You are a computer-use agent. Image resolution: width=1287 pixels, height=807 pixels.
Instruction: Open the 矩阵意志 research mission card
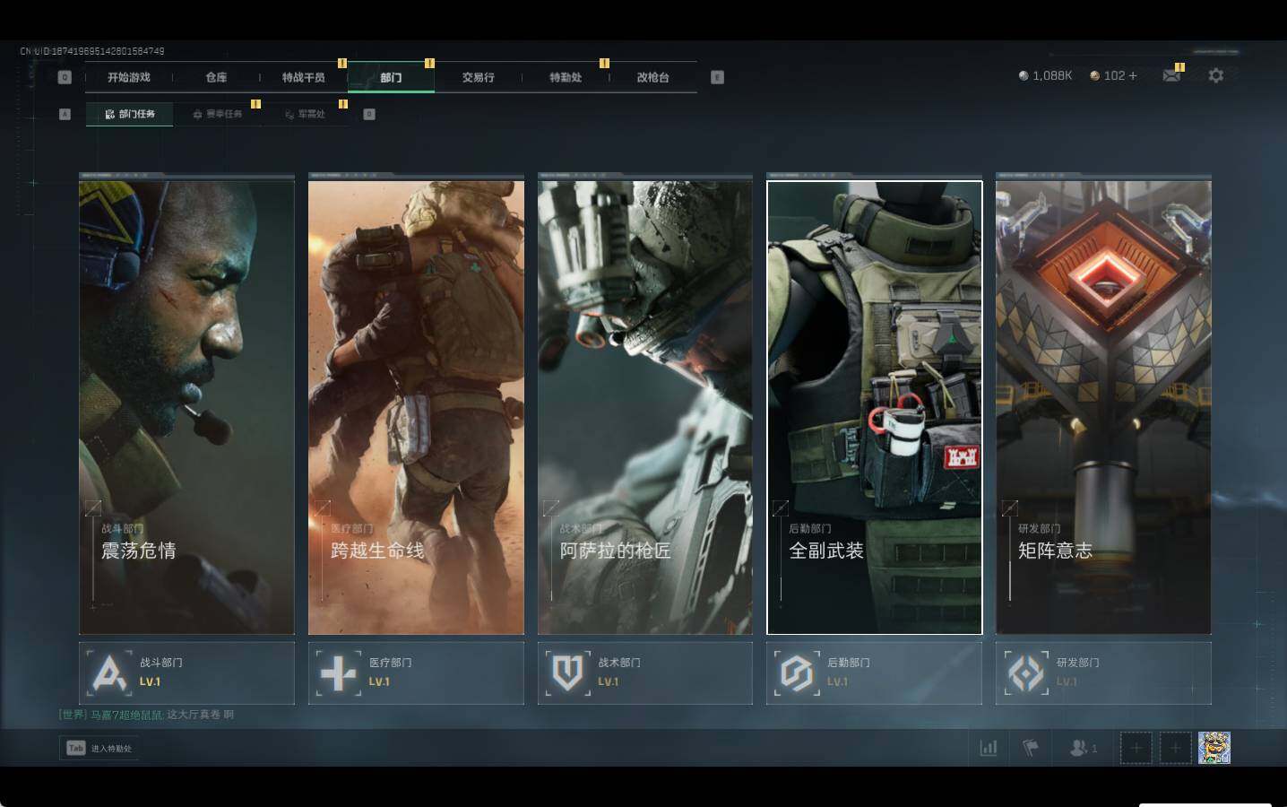[x=1103, y=408]
